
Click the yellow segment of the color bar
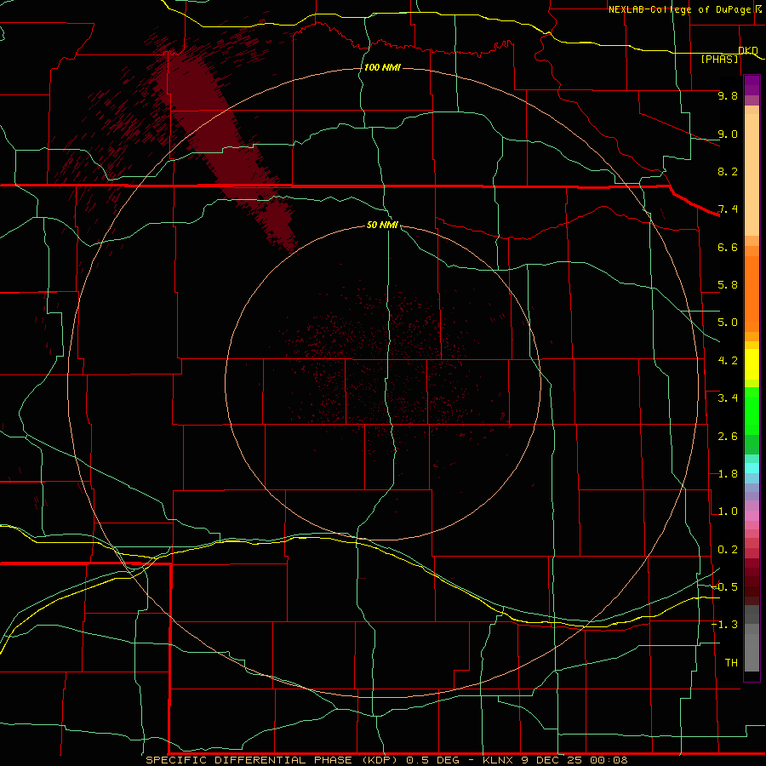pos(752,364)
